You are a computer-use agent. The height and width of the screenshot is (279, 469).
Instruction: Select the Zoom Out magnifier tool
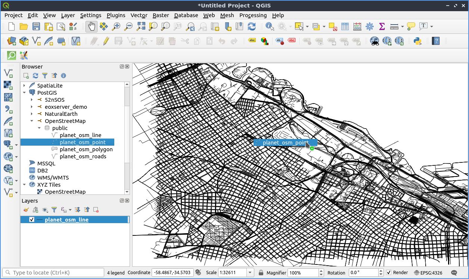(x=128, y=26)
